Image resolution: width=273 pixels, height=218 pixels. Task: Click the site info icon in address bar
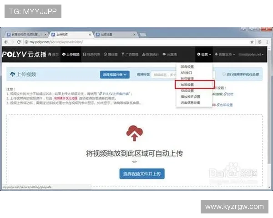[26, 42]
